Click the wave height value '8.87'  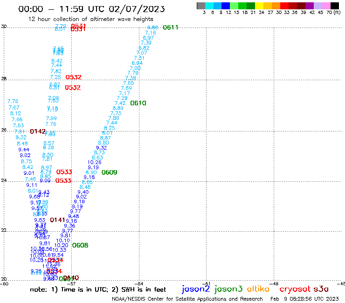105,138
